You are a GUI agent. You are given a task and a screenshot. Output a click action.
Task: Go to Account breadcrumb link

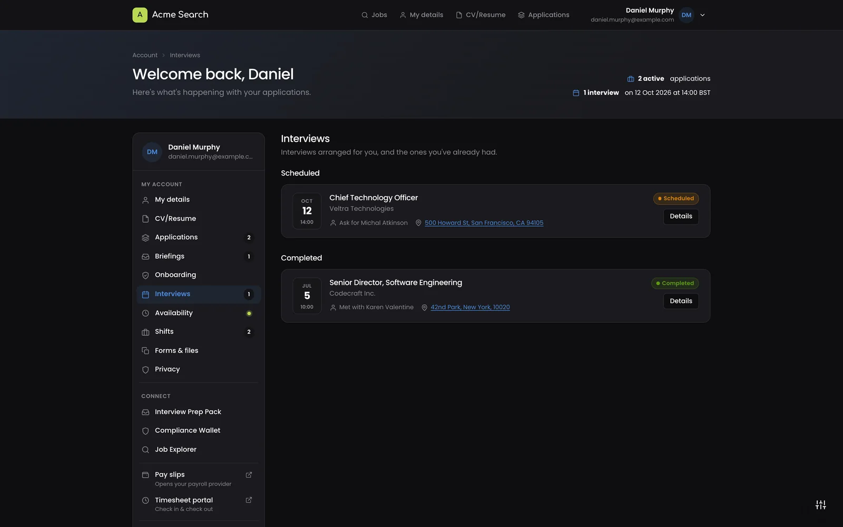(145, 55)
